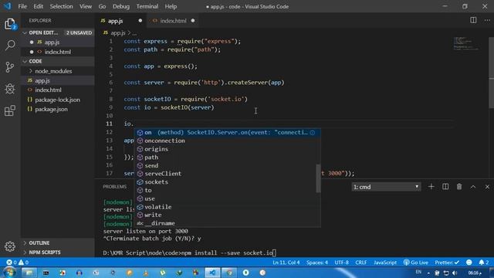Open the Selection menu
The image size is (494, 278).
click(x=61, y=6)
